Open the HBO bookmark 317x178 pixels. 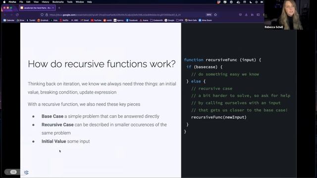pyautogui.click(x=75, y=20)
